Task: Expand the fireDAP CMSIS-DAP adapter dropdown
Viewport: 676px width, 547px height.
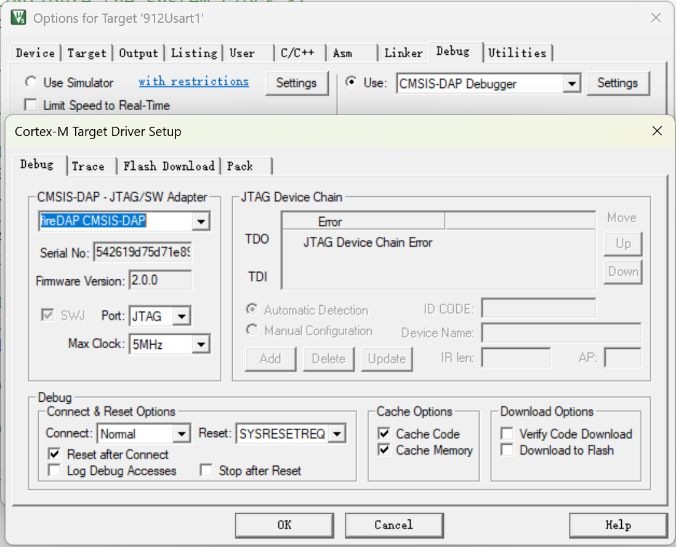Action: (201, 222)
